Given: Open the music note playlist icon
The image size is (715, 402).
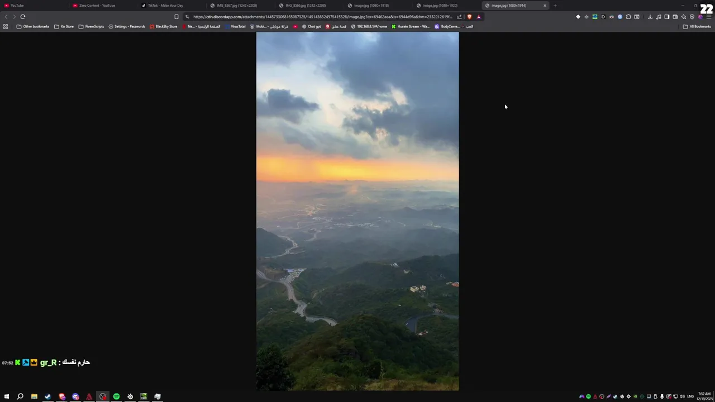Looking at the screenshot, I should [x=659, y=17].
